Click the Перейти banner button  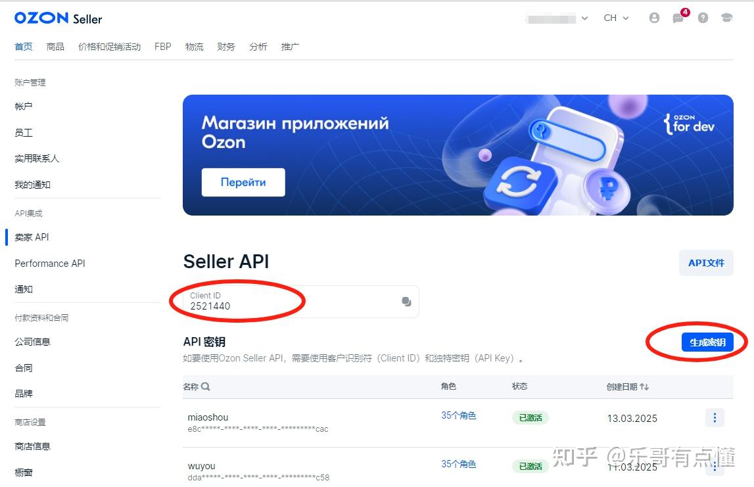243,182
